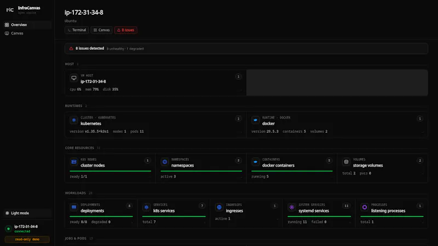Click the CORE RESOURCES section header
This screenshot has height=246, width=438.
tap(79, 148)
